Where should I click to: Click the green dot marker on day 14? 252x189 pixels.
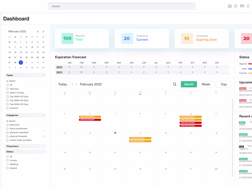coord(115,133)
